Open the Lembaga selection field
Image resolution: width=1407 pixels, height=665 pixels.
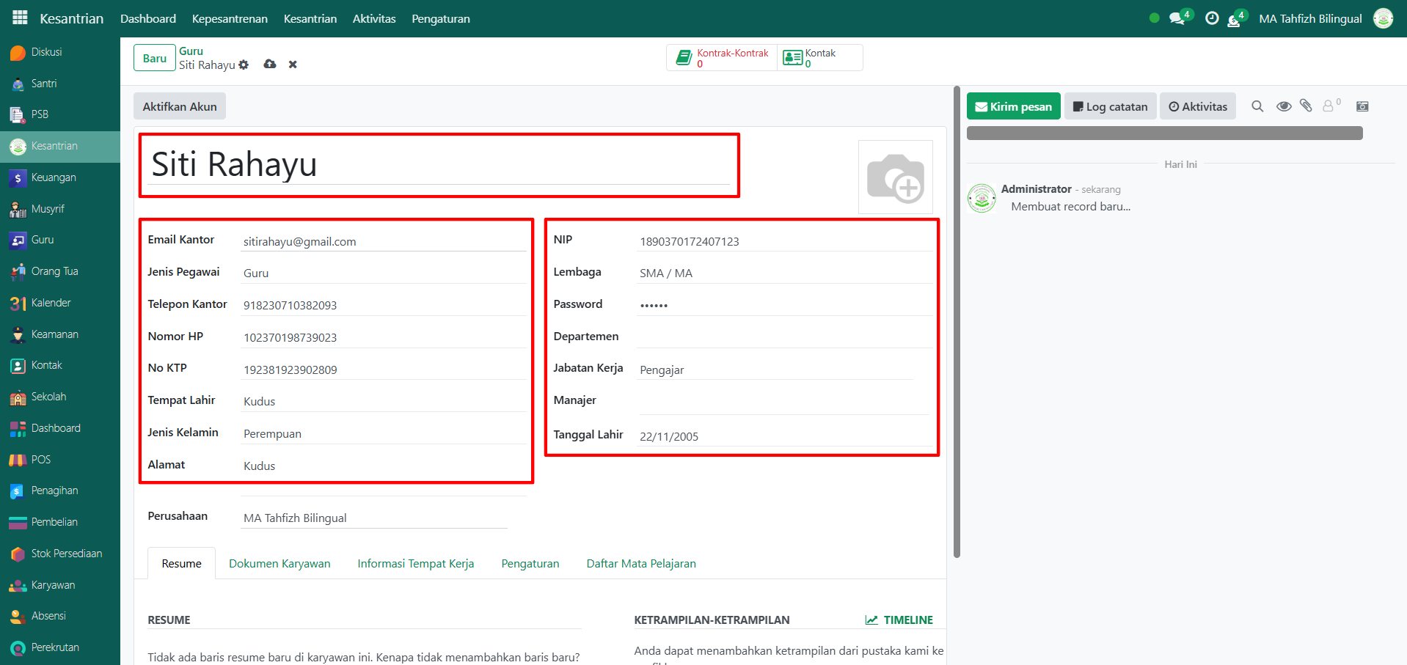pos(783,273)
